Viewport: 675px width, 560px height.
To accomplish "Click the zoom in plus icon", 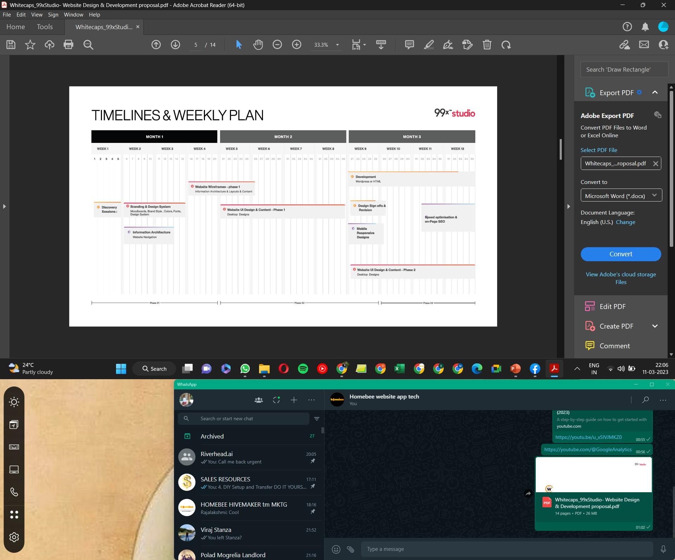I will point(297,45).
